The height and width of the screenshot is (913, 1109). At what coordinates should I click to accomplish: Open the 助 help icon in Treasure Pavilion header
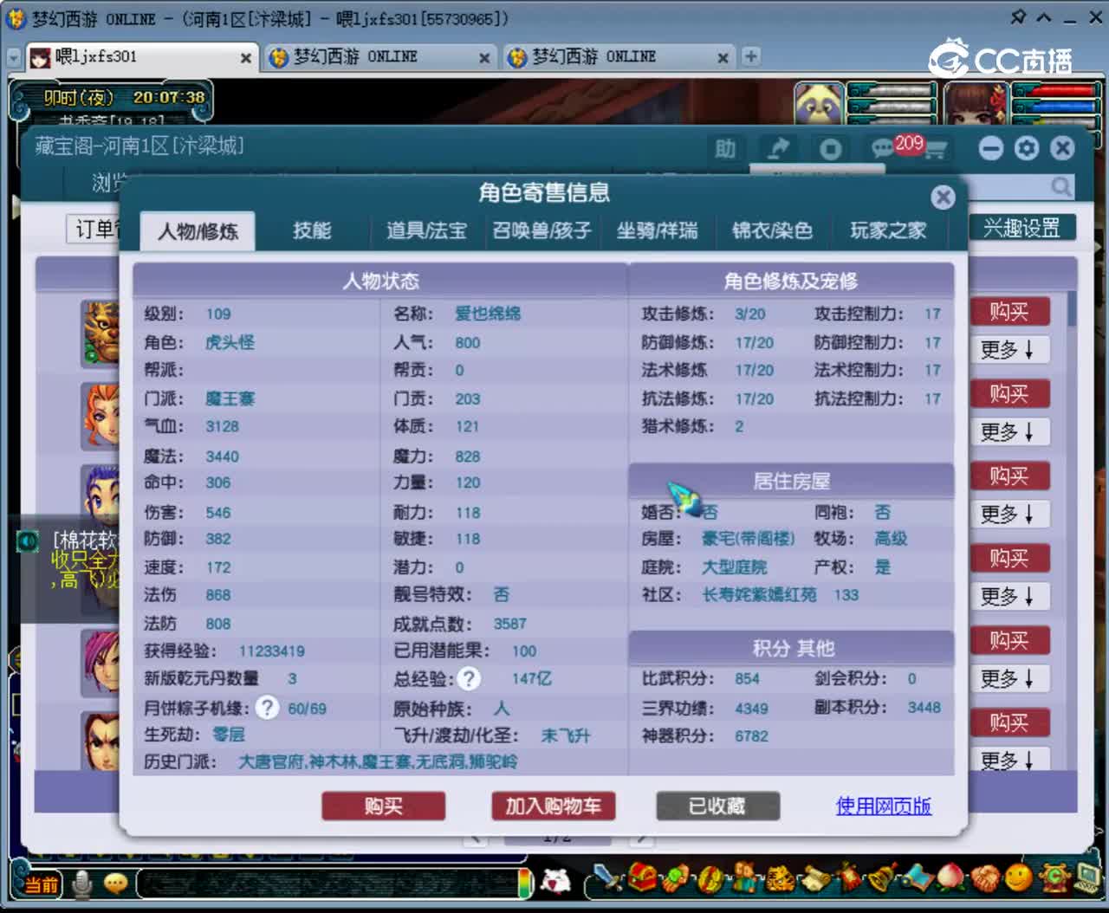tap(725, 149)
